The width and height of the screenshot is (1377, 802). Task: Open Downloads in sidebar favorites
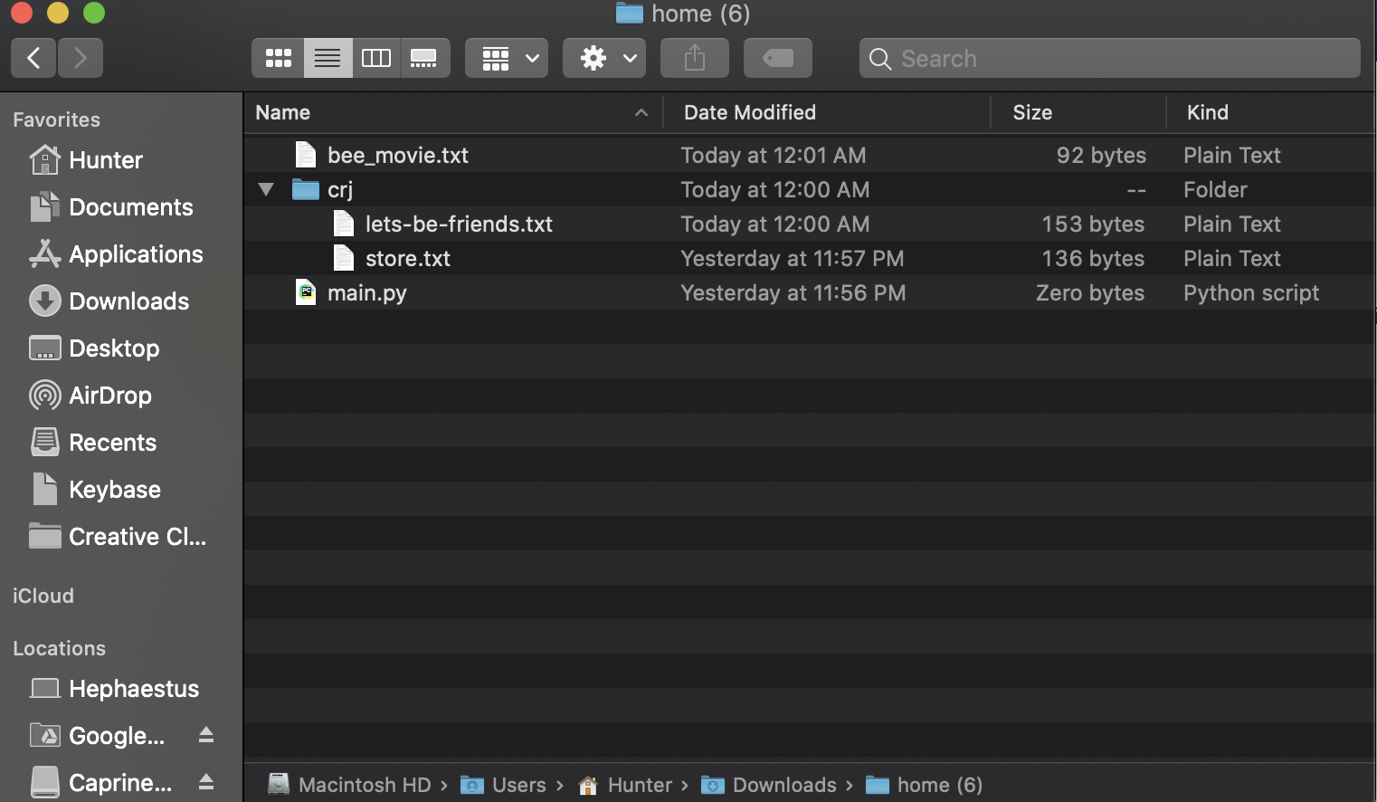128,301
